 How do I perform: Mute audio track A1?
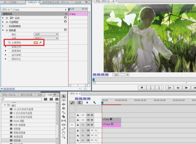tap(92, 130)
